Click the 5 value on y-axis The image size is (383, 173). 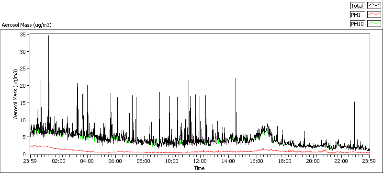tap(25, 137)
